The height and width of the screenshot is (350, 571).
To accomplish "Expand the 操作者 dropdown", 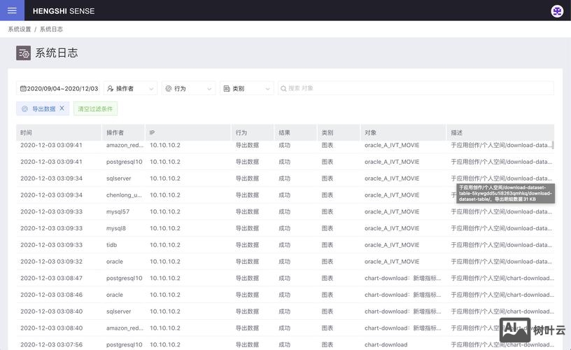I will click(150, 89).
